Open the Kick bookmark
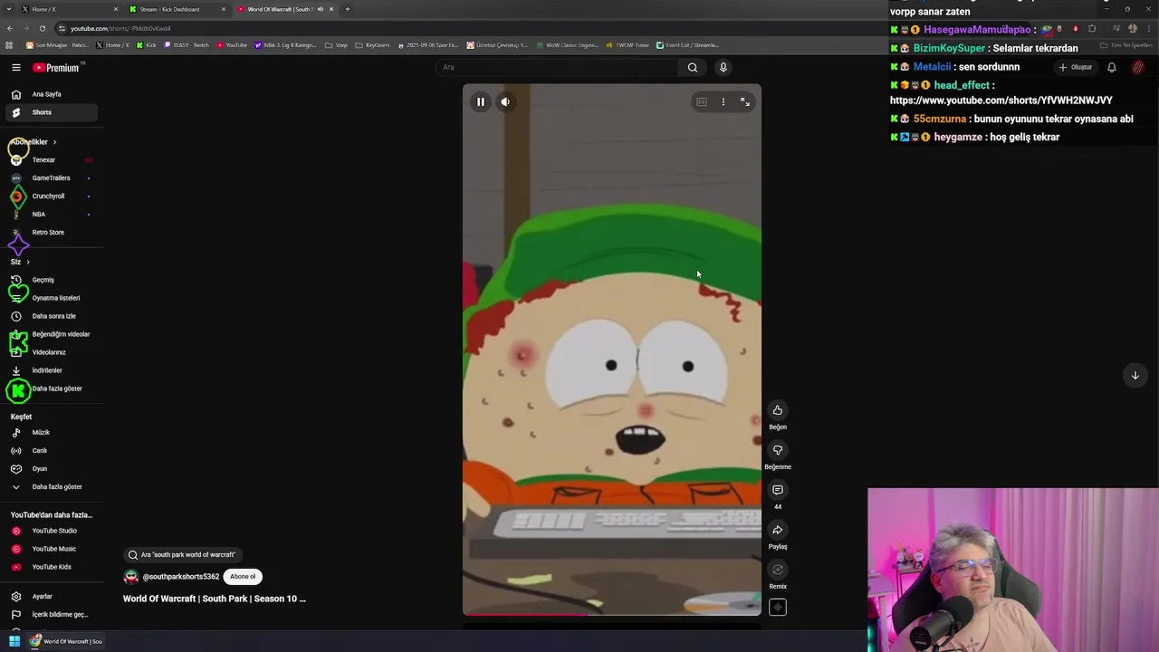This screenshot has height=652, width=1159. [147, 45]
